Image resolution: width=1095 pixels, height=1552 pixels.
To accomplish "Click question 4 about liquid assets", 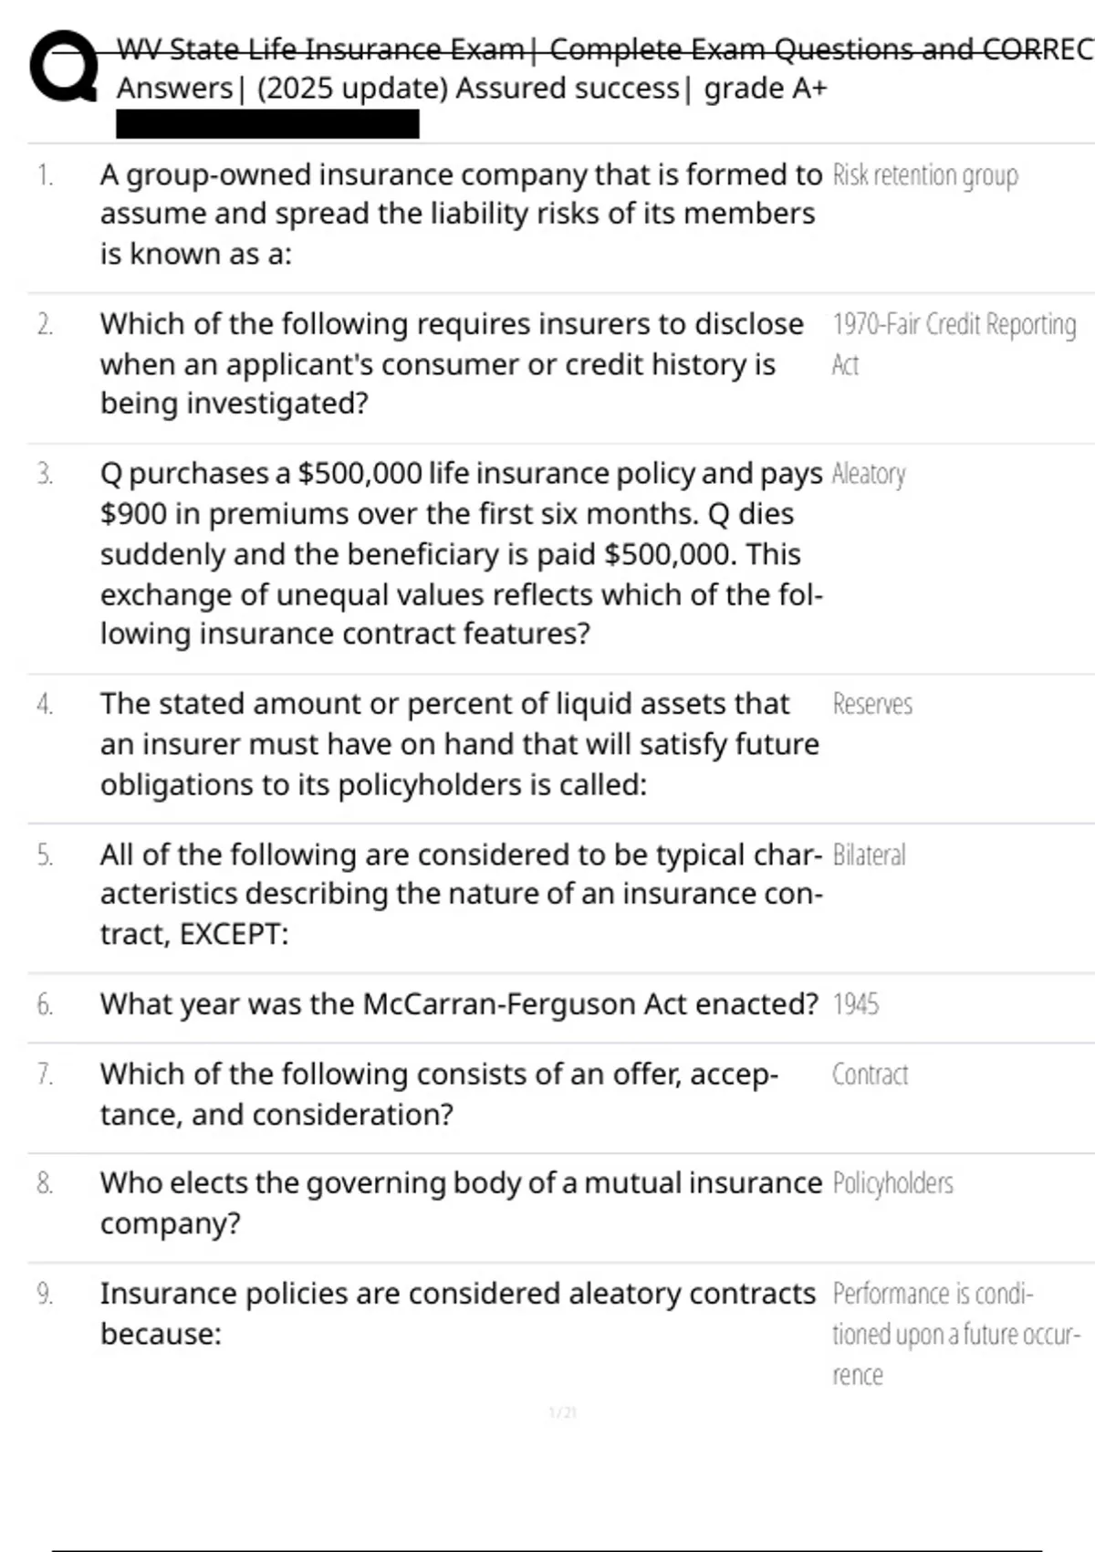I will pyautogui.click(x=459, y=744).
